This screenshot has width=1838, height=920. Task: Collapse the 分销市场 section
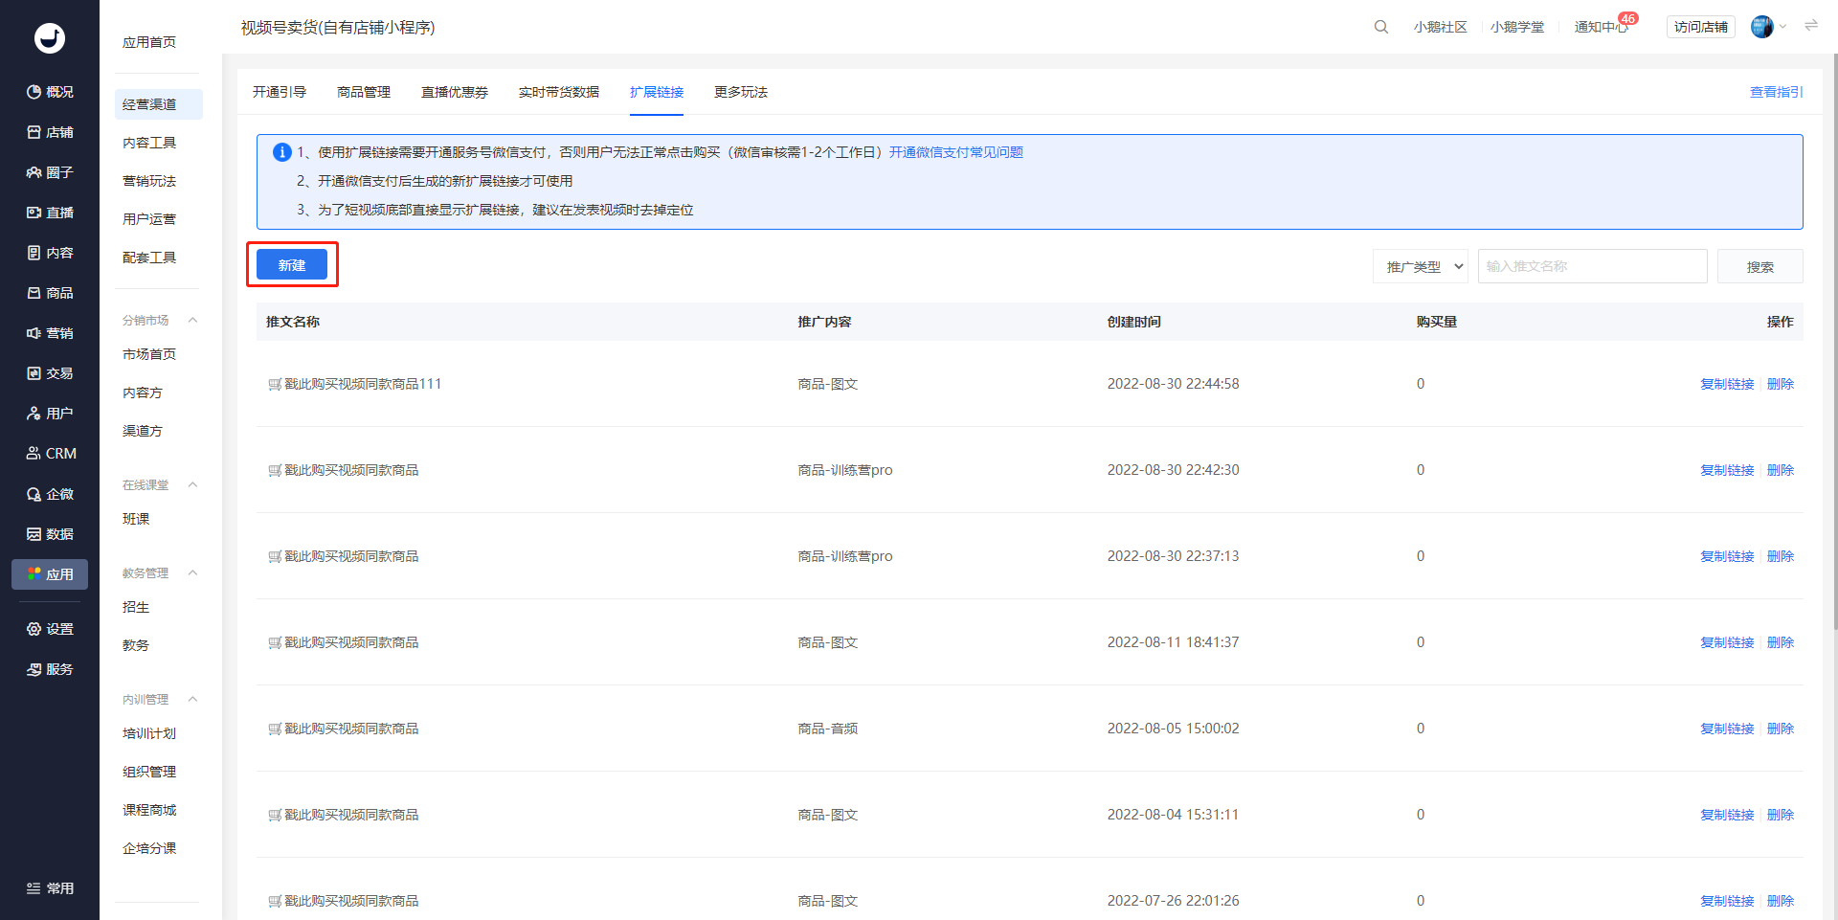click(192, 320)
